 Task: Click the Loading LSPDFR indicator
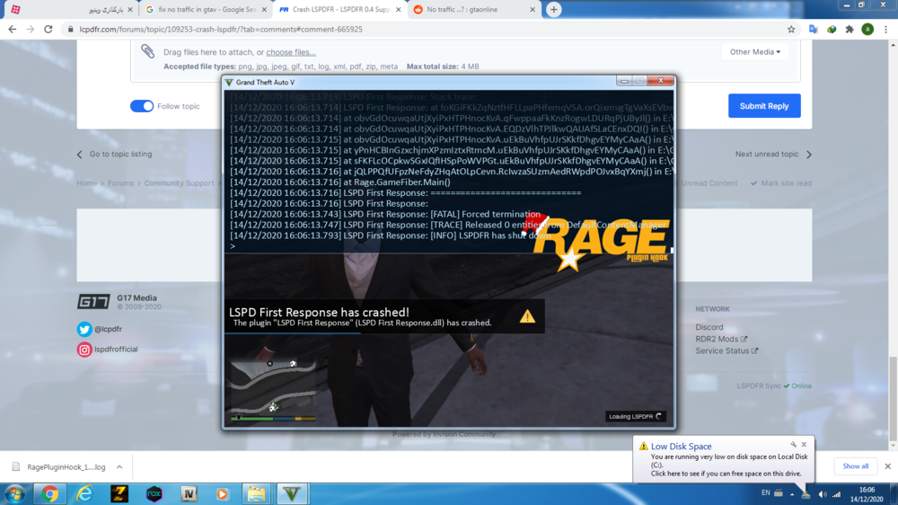click(635, 417)
